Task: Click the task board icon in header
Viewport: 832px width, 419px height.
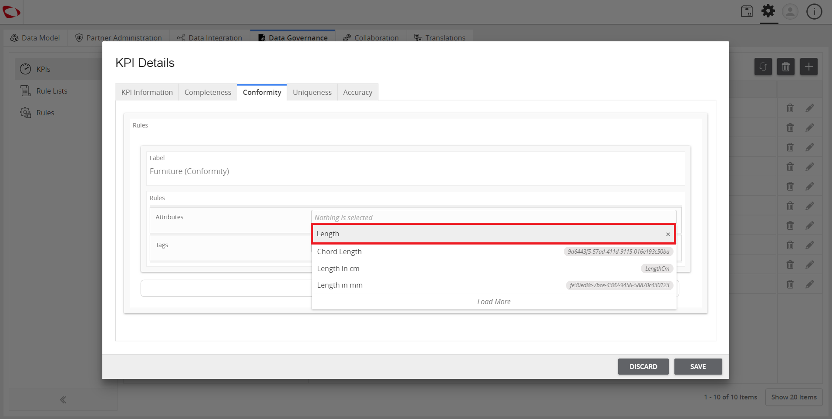Action: click(747, 11)
